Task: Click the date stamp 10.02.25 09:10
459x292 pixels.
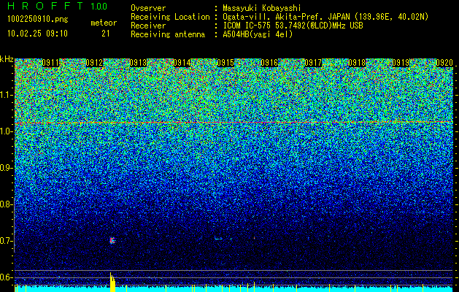Action: pyautogui.click(x=37, y=34)
